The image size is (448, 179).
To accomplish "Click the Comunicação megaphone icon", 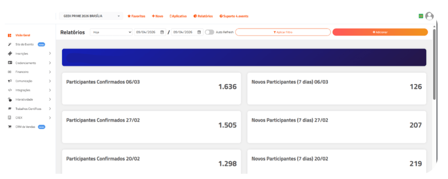I will point(9,81).
